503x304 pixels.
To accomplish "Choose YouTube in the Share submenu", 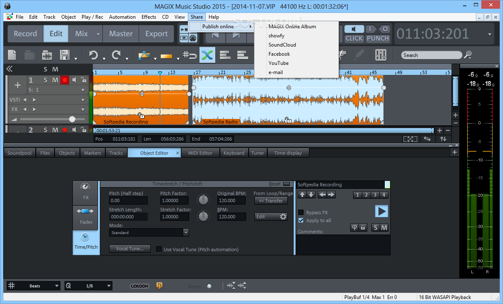I will [x=279, y=63].
